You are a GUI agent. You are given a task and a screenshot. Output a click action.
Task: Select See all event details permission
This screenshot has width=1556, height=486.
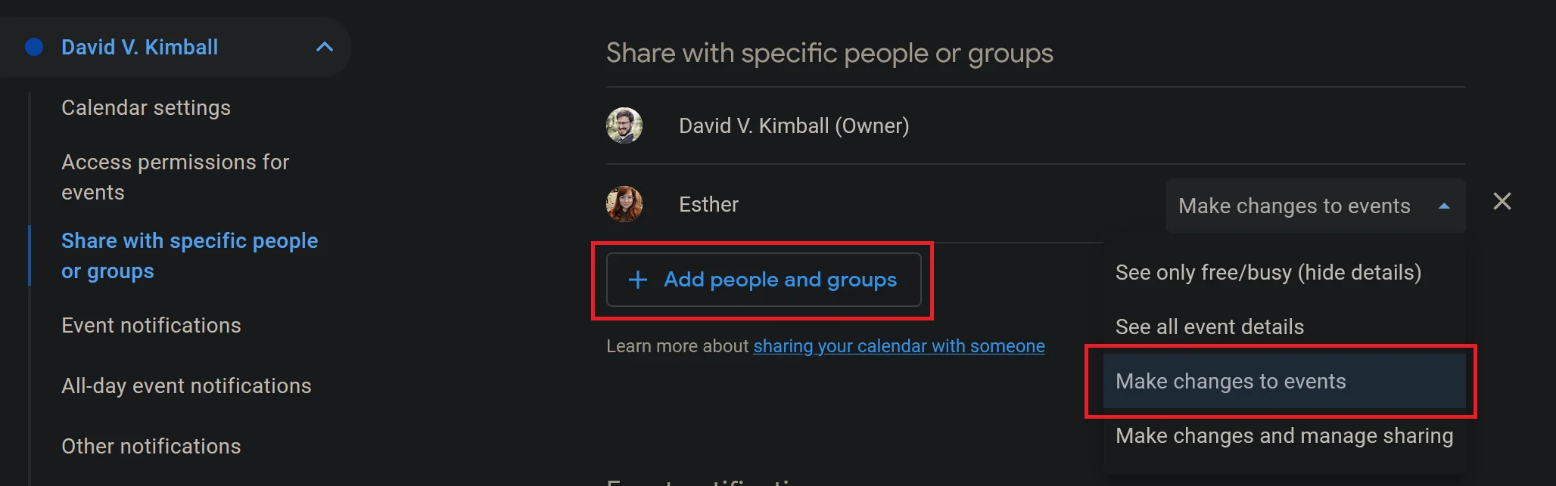click(x=1209, y=327)
